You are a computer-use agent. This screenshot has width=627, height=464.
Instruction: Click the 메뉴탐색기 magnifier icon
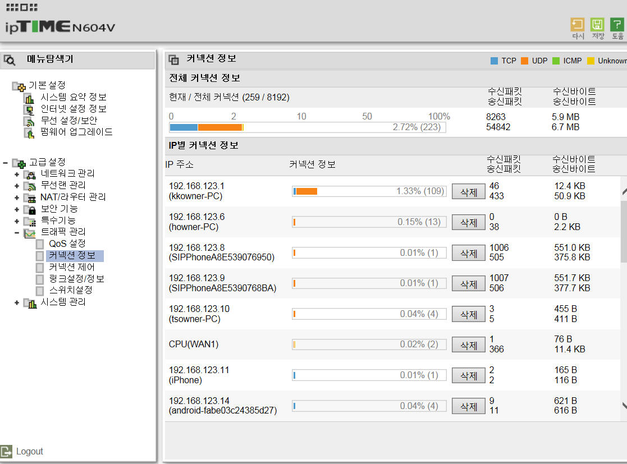click(10, 60)
